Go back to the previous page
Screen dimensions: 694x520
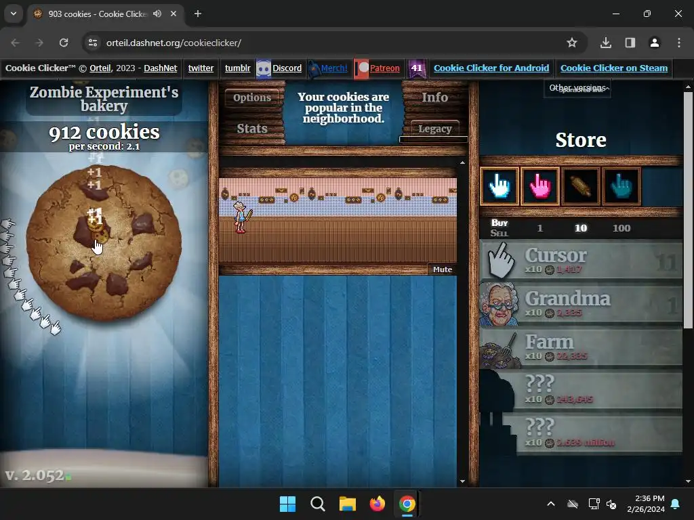pyautogui.click(x=15, y=43)
